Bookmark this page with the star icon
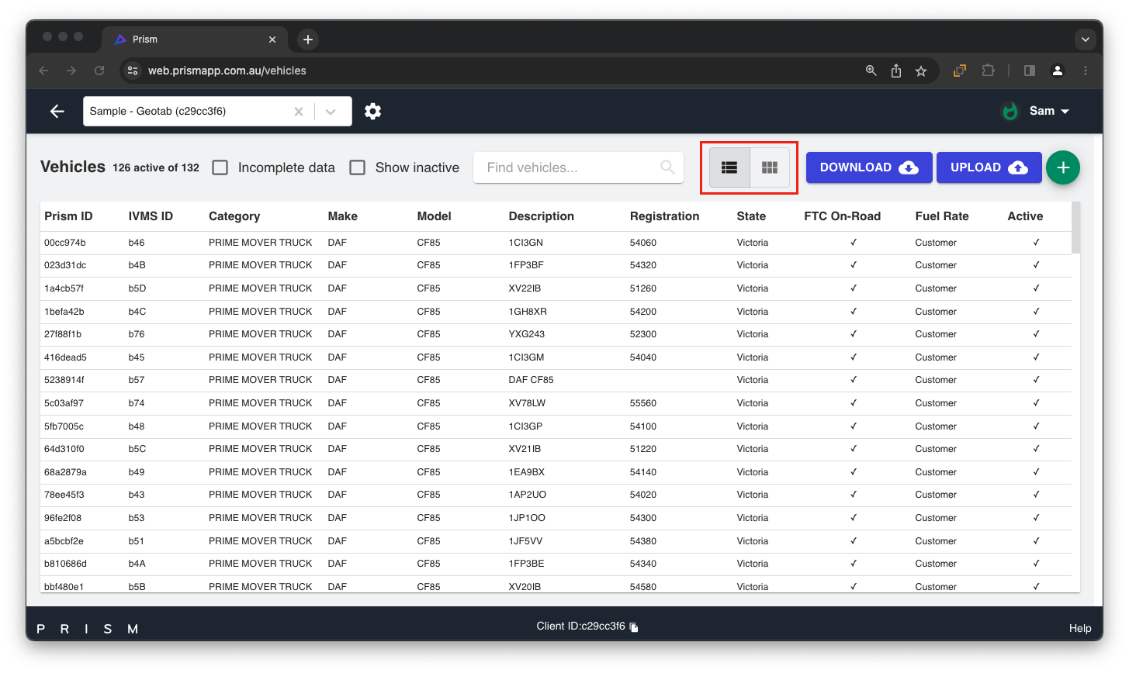 (921, 71)
